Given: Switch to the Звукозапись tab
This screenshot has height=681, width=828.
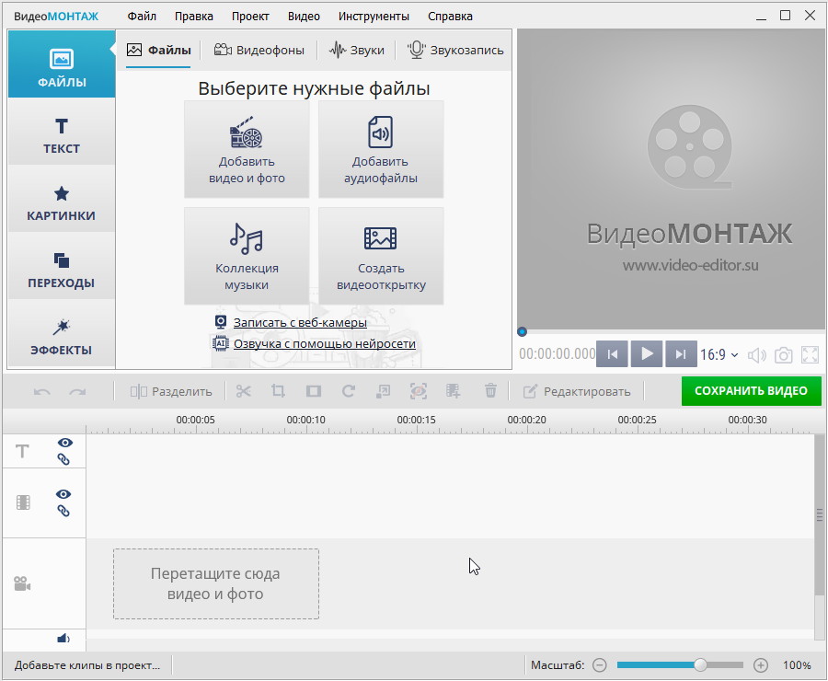Looking at the screenshot, I should point(455,51).
